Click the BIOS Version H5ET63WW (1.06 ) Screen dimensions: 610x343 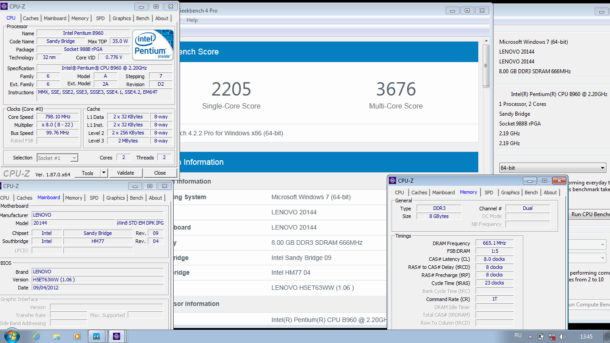tap(97, 280)
